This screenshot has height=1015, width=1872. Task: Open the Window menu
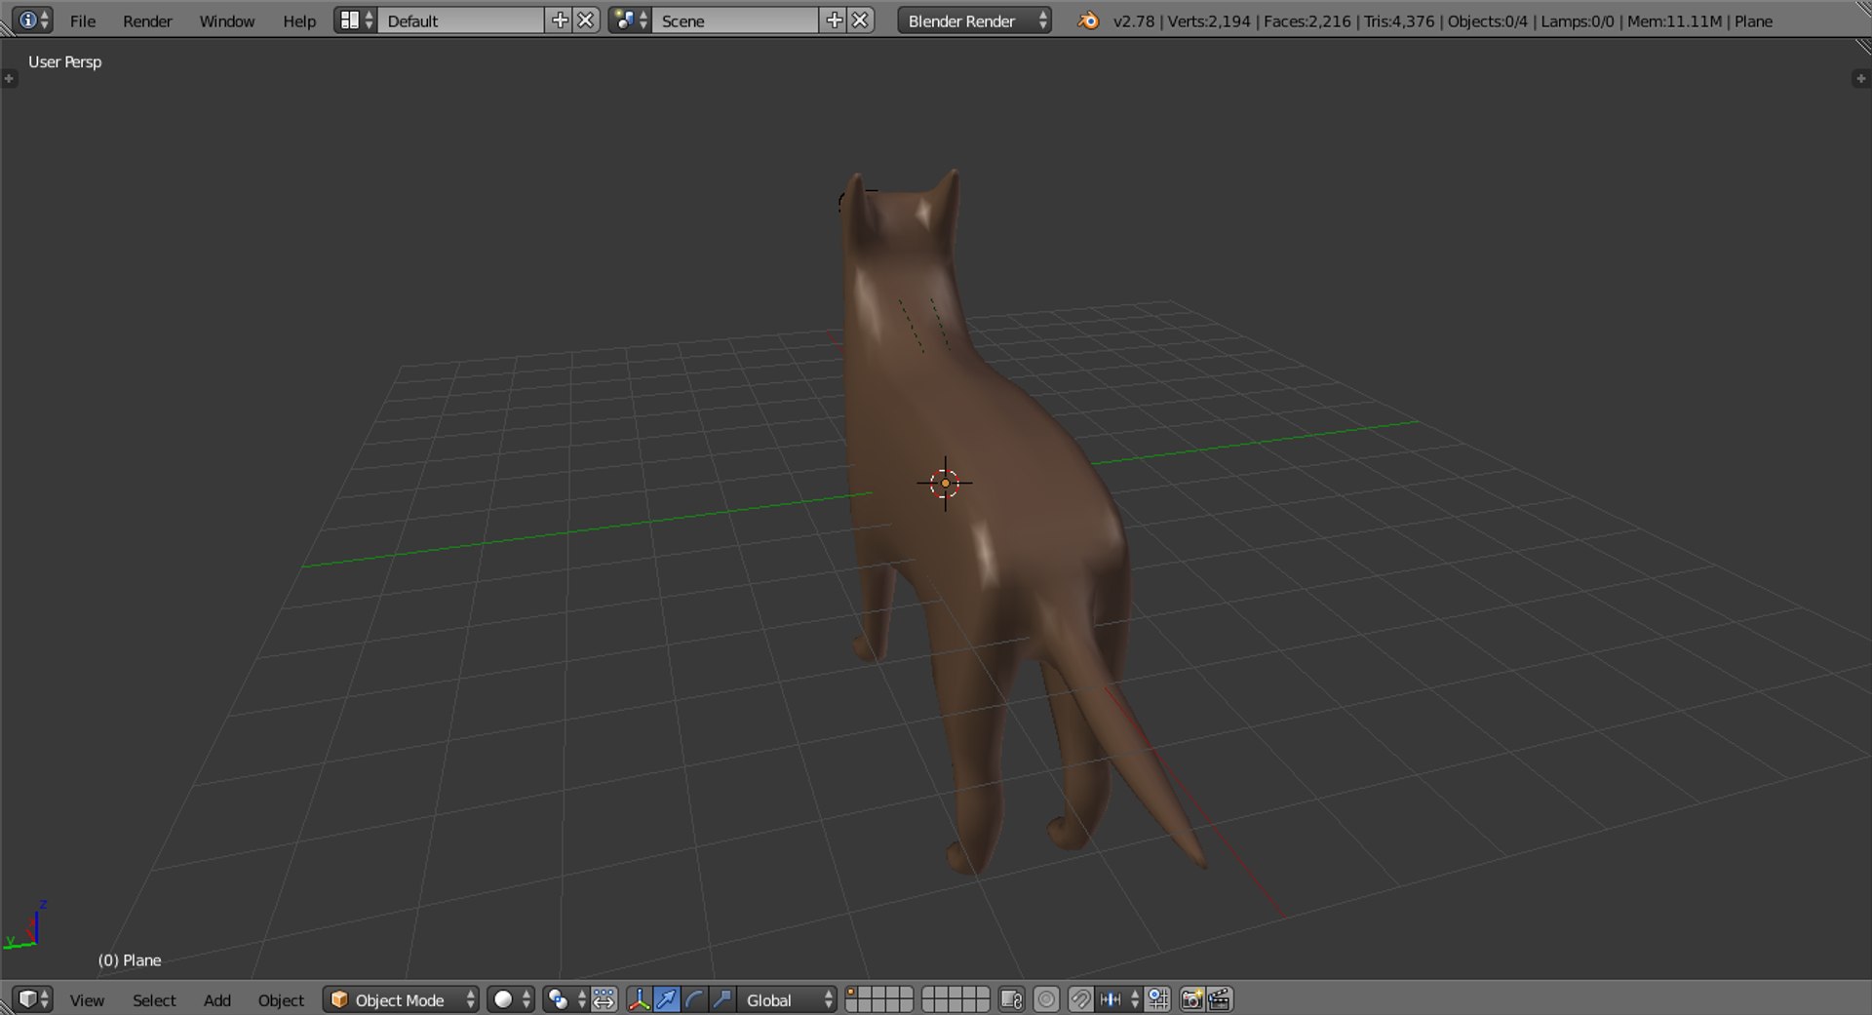(x=226, y=20)
